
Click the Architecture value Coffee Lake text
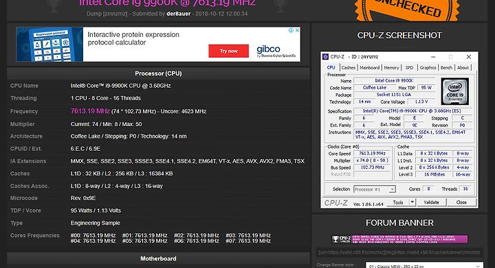pyautogui.click(x=129, y=136)
